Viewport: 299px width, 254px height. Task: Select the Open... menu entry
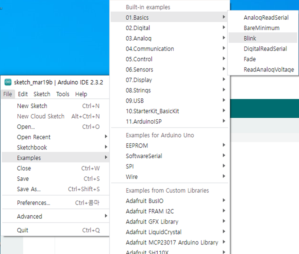56,127
